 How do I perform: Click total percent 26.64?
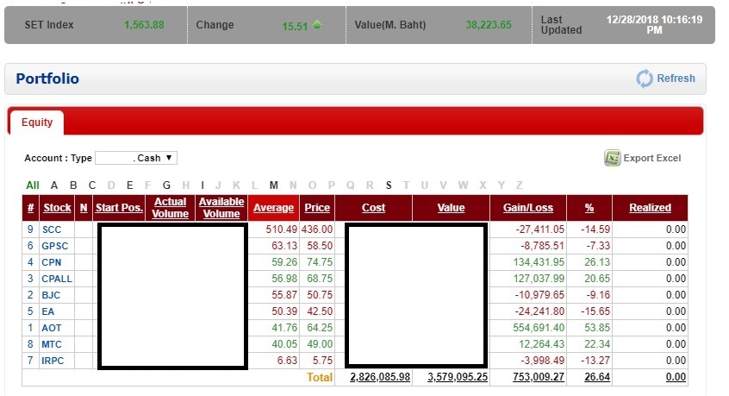597,377
